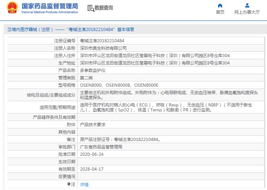The width and height of the screenshot is (267, 190).
Task: Click the 变更情况 label
Action: point(67,176)
